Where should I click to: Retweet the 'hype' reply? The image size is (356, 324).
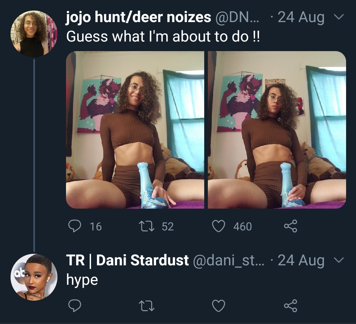pos(146,306)
